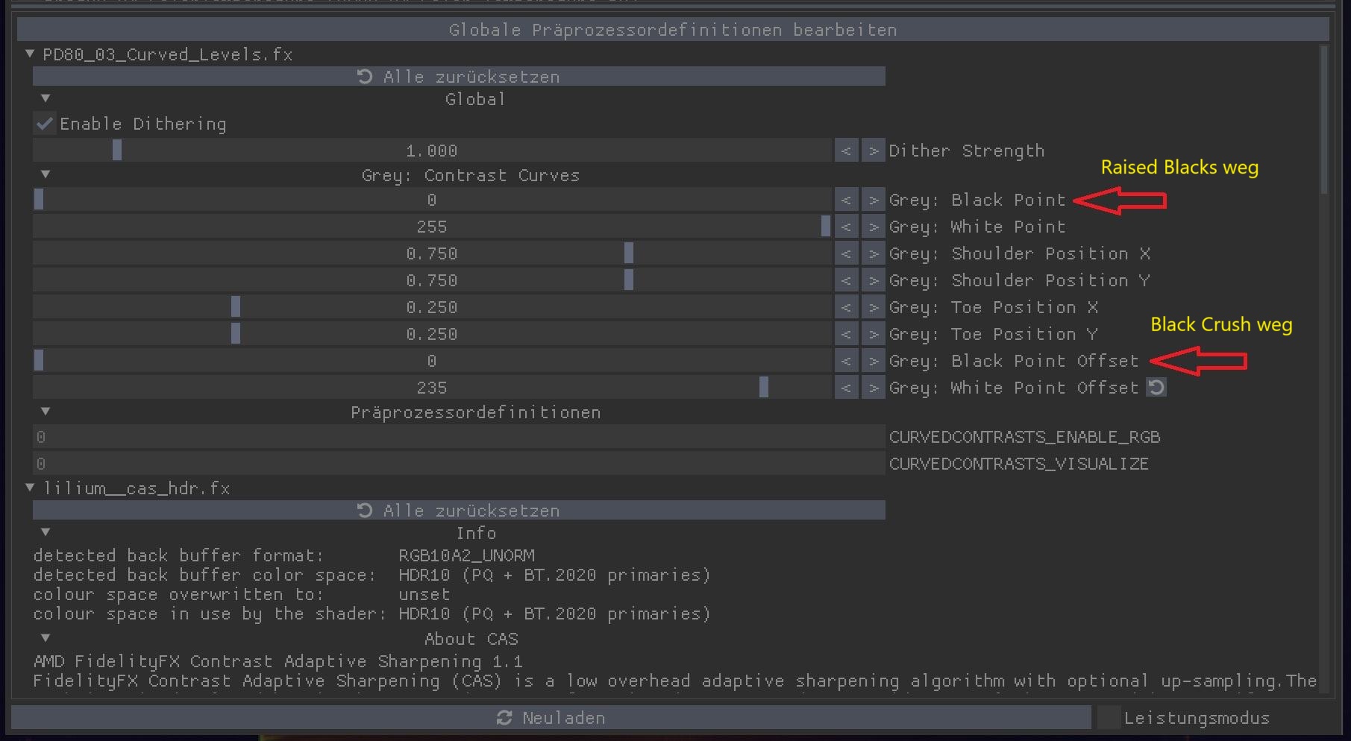1351x741 pixels.
Task: Increase Shoulder Position X with the right arrow
Action: click(x=873, y=253)
